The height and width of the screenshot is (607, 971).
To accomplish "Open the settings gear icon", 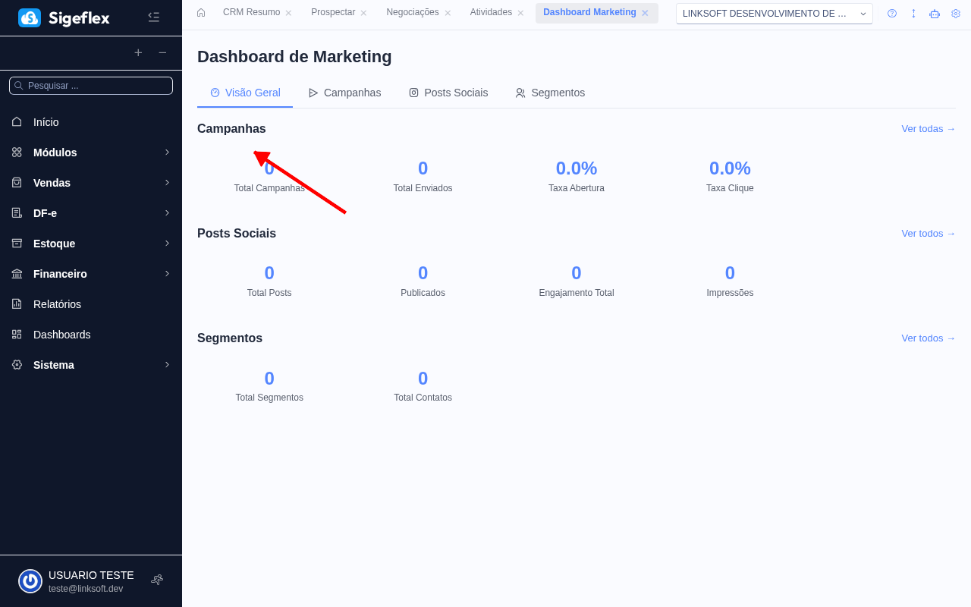I will click(955, 13).
